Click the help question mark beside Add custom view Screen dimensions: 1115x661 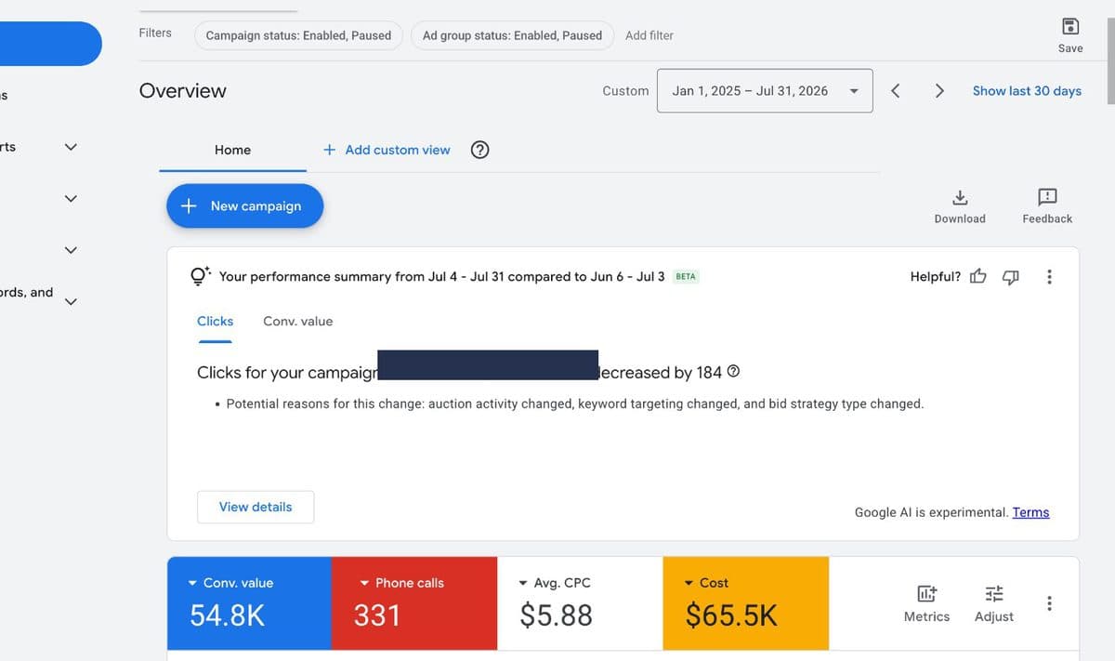480,150
